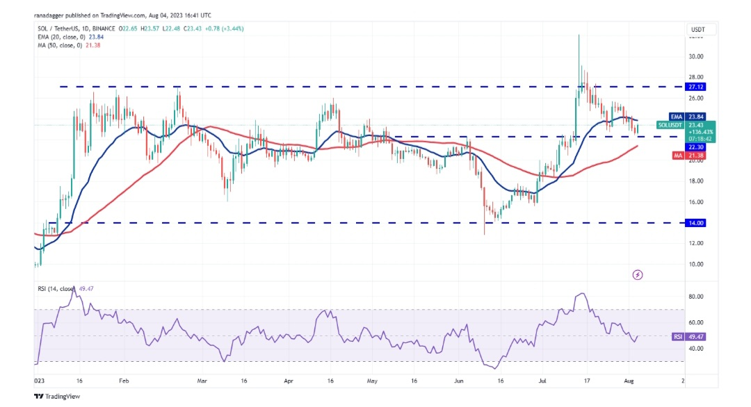Click the dashed line at 27.12 resistance
Image resolution: width=751 pixels, height=407 pixels.
[x=348, y=86]
